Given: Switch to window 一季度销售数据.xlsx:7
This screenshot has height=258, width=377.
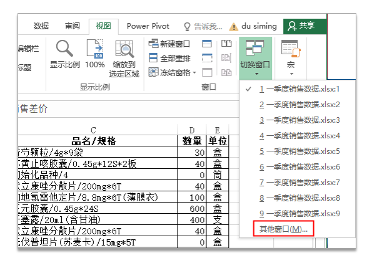Looking at the screenshot, I should click(298, 183).
